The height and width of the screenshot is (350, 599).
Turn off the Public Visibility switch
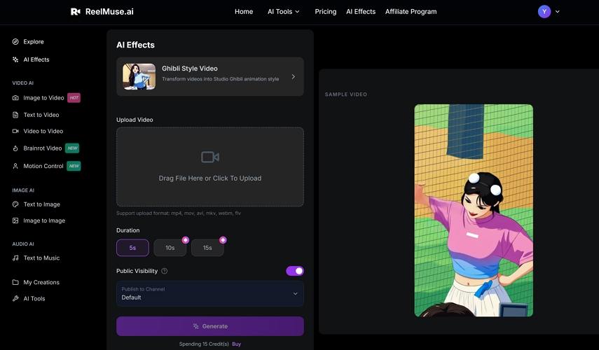click(295, 271)
